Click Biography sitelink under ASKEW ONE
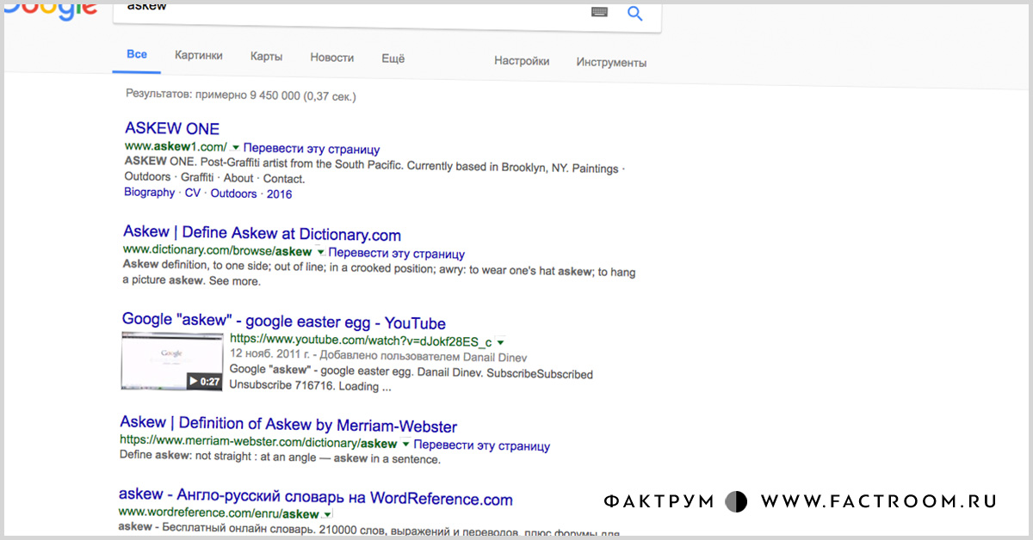The height and width of the screenshot is (540, 1033). (x=149, y=193)
